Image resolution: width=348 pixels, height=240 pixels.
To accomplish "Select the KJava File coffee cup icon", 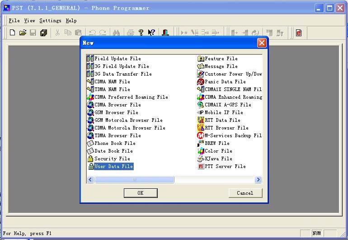I will click(x=200, y=158).
